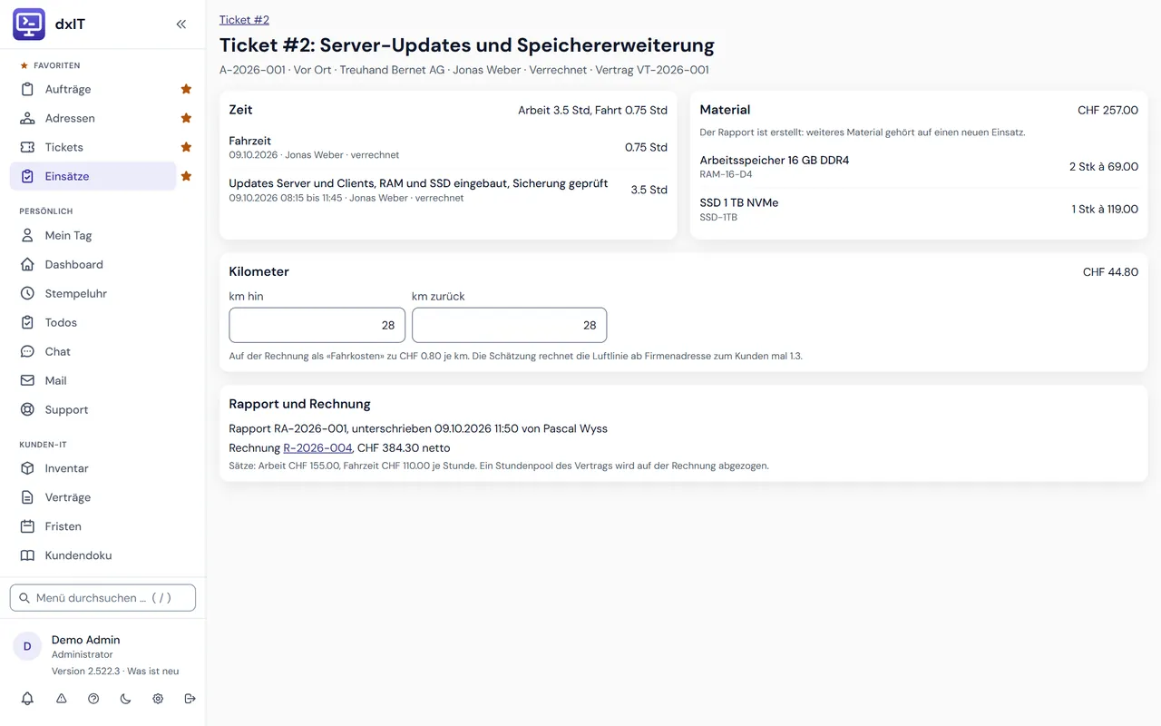
Task: Open Fristen
Action: coord(102,526)
